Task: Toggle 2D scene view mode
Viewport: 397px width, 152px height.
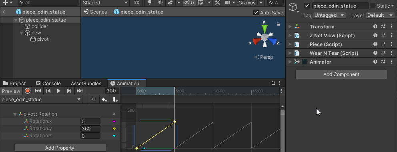Action: coord(137,2)
